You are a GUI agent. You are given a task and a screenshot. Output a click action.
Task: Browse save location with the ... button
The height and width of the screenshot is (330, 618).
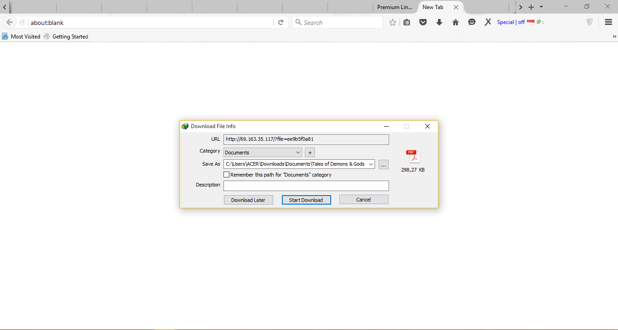383,164
